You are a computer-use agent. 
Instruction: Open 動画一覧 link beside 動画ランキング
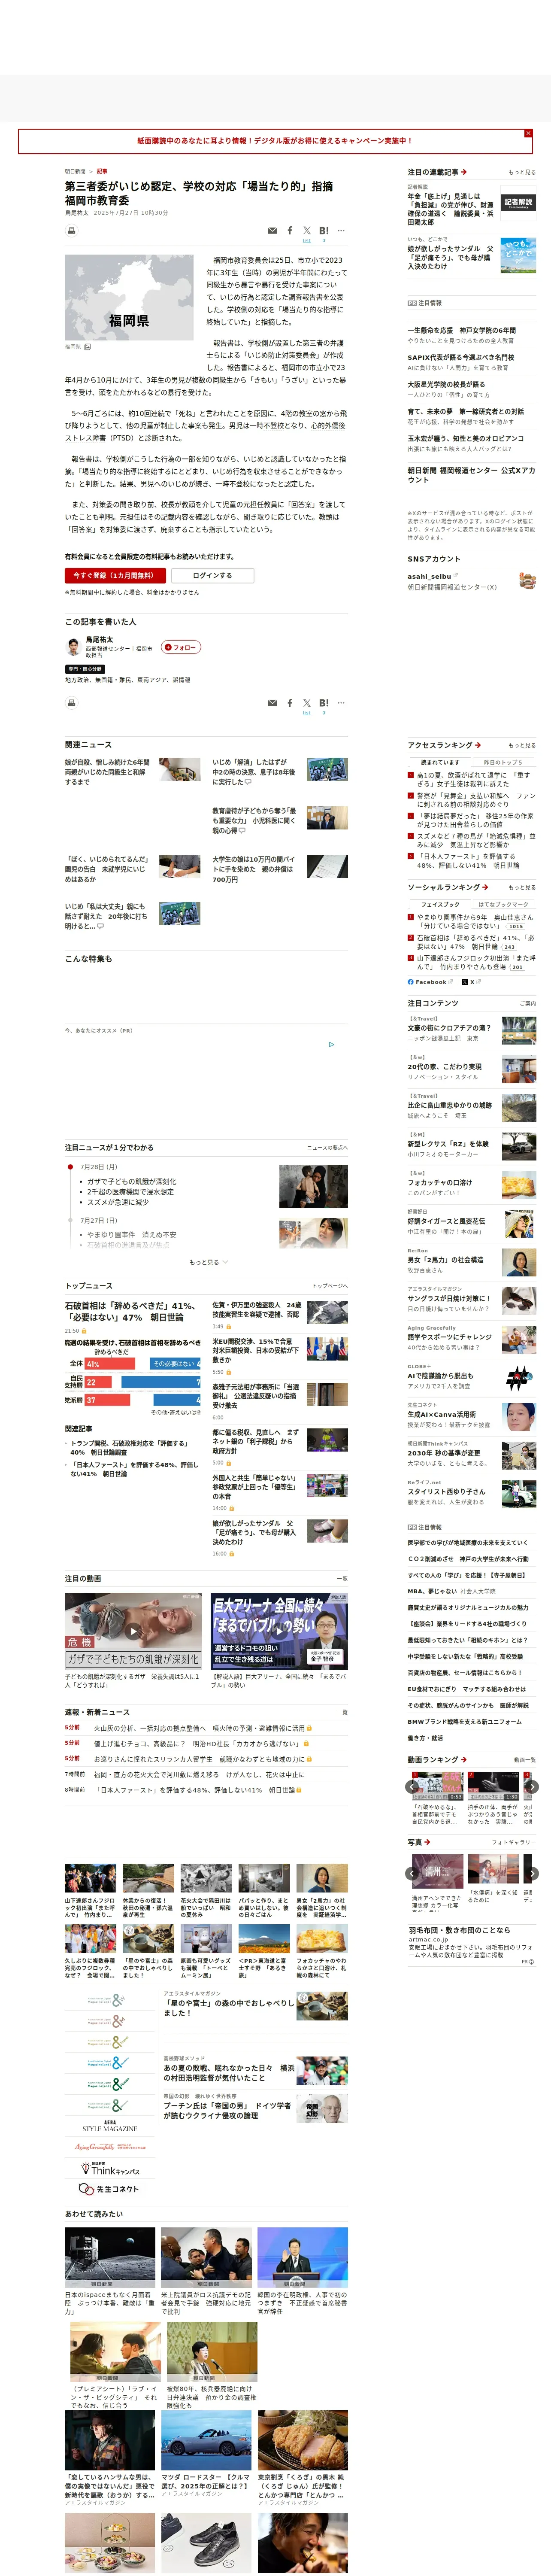pos(525,1759)
